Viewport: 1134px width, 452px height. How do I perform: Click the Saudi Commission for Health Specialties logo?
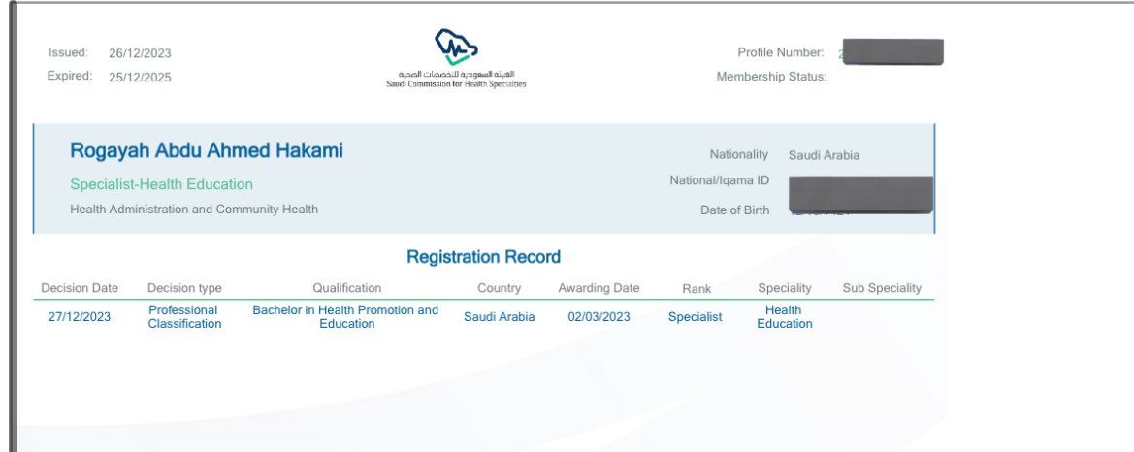(x=456, y=58)
